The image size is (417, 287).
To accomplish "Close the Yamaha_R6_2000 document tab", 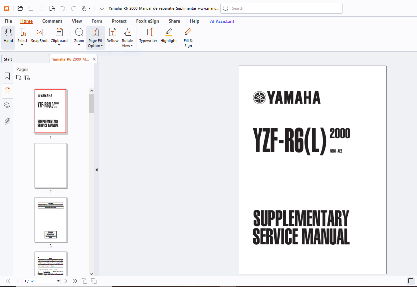I will tap(95, 59).
